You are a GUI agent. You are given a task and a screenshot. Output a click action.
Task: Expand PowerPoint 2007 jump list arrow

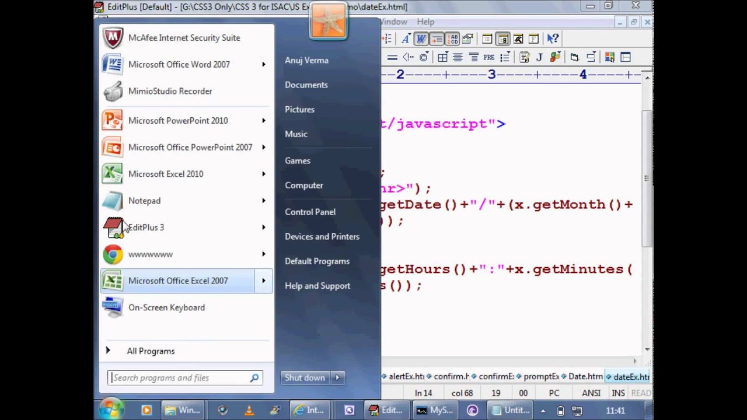pyautogui.click(x=264, y=148)
